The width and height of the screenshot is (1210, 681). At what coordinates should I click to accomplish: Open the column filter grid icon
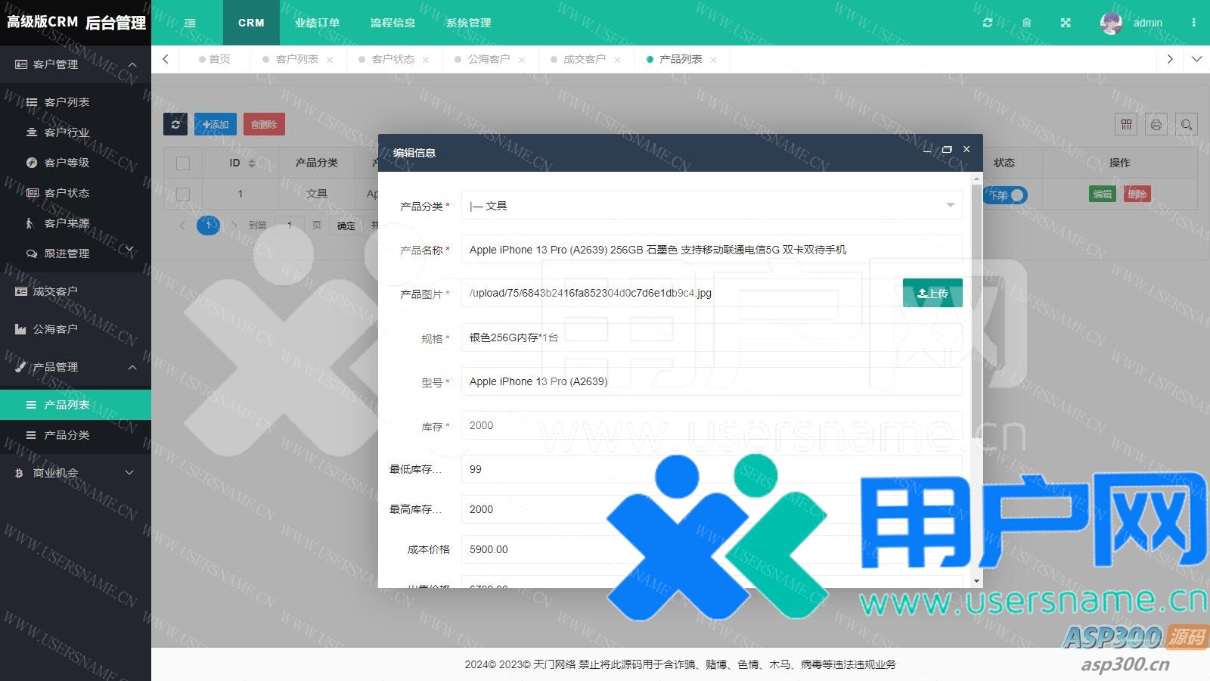[x=1126, y=125]
